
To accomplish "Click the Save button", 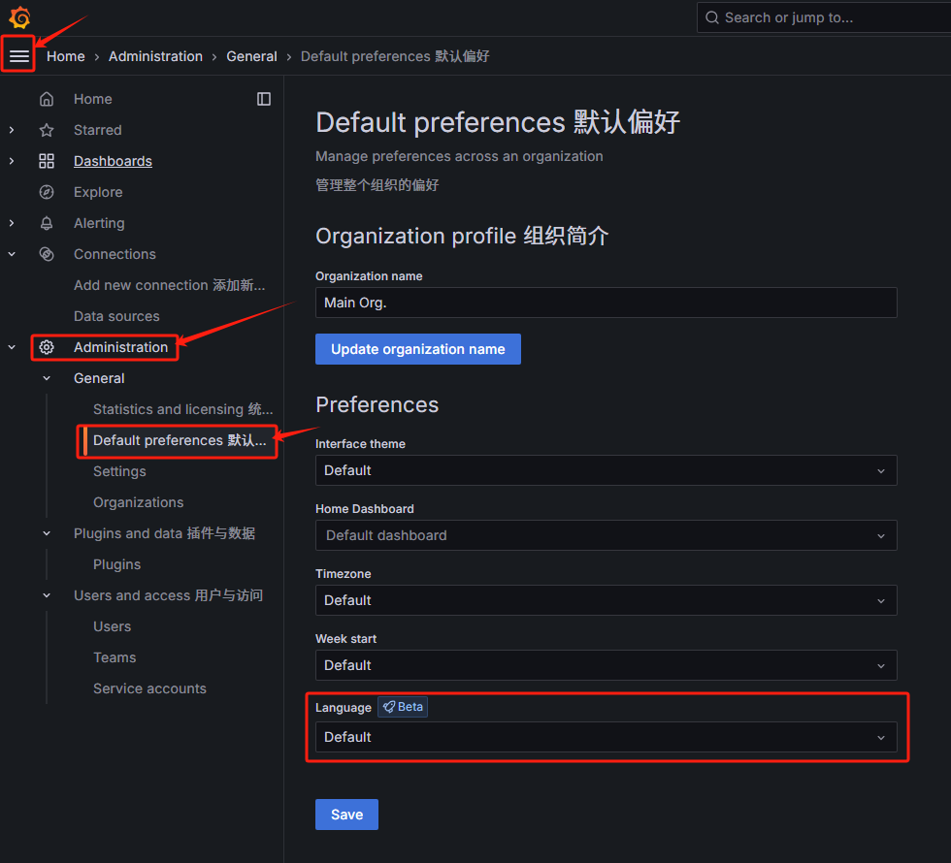I will tap(346, 815).
